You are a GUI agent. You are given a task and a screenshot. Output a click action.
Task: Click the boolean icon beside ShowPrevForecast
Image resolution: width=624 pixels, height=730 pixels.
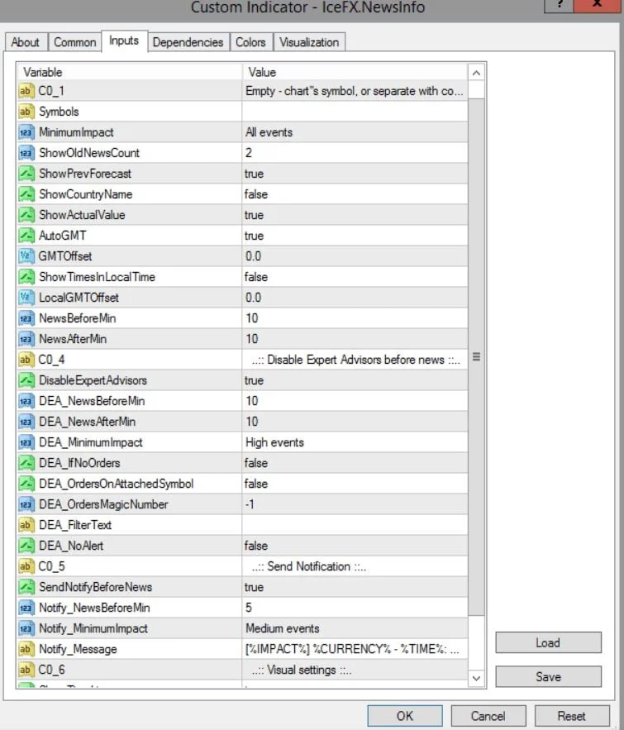pyautogui.click(x=26, y=174)
